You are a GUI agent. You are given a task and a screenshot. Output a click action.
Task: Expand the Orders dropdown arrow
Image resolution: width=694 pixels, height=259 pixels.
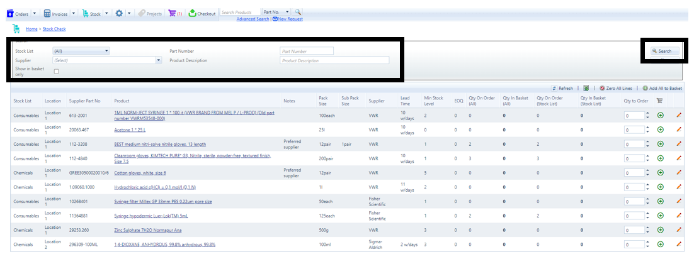[x=35, y=14]
